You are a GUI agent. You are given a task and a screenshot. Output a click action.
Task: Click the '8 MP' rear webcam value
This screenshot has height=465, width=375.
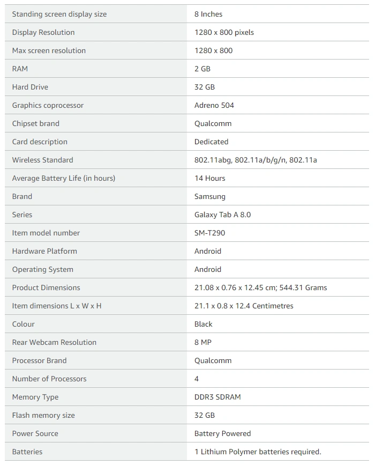pyautogui.click(x=203, y=342)
